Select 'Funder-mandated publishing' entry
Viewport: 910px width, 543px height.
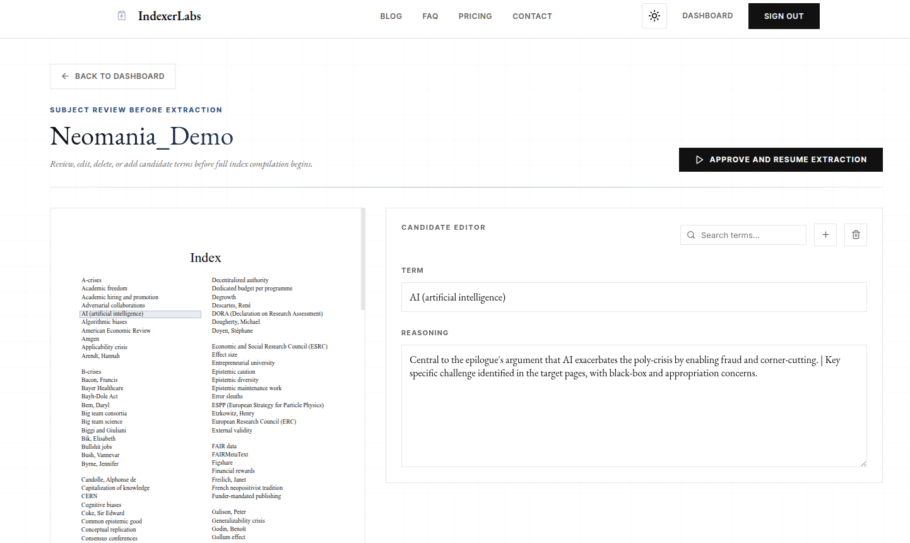tap(247, 496)
